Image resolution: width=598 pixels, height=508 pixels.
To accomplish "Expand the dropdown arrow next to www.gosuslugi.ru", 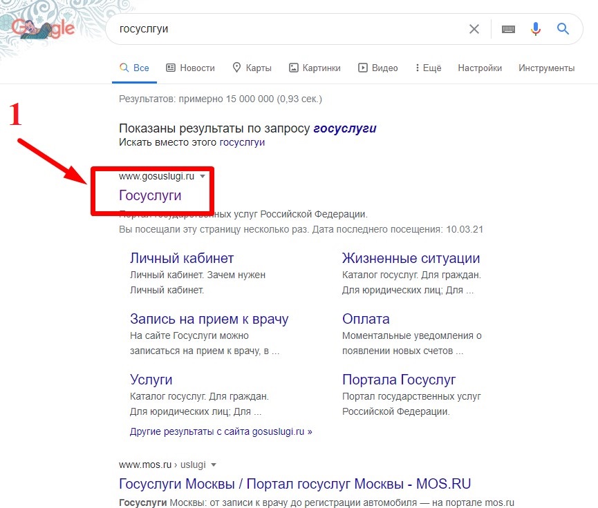I will (203, 176).
